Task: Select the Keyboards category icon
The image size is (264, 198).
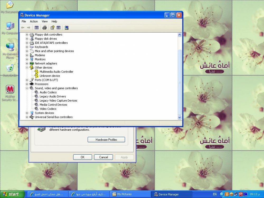Action: click(32, 47)
